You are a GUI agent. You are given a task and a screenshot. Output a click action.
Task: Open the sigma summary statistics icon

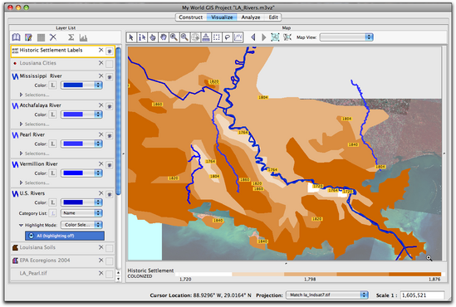point(71,37)
